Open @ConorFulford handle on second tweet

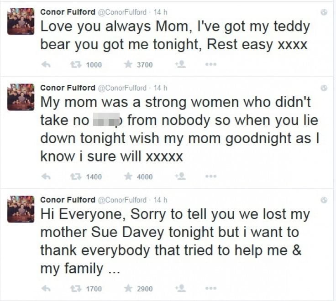[122, 88]
